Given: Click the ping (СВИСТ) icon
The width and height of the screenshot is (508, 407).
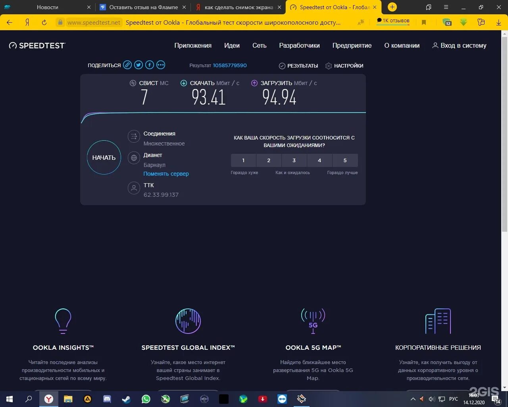Looking at the screenshot, I should point(133,83).
